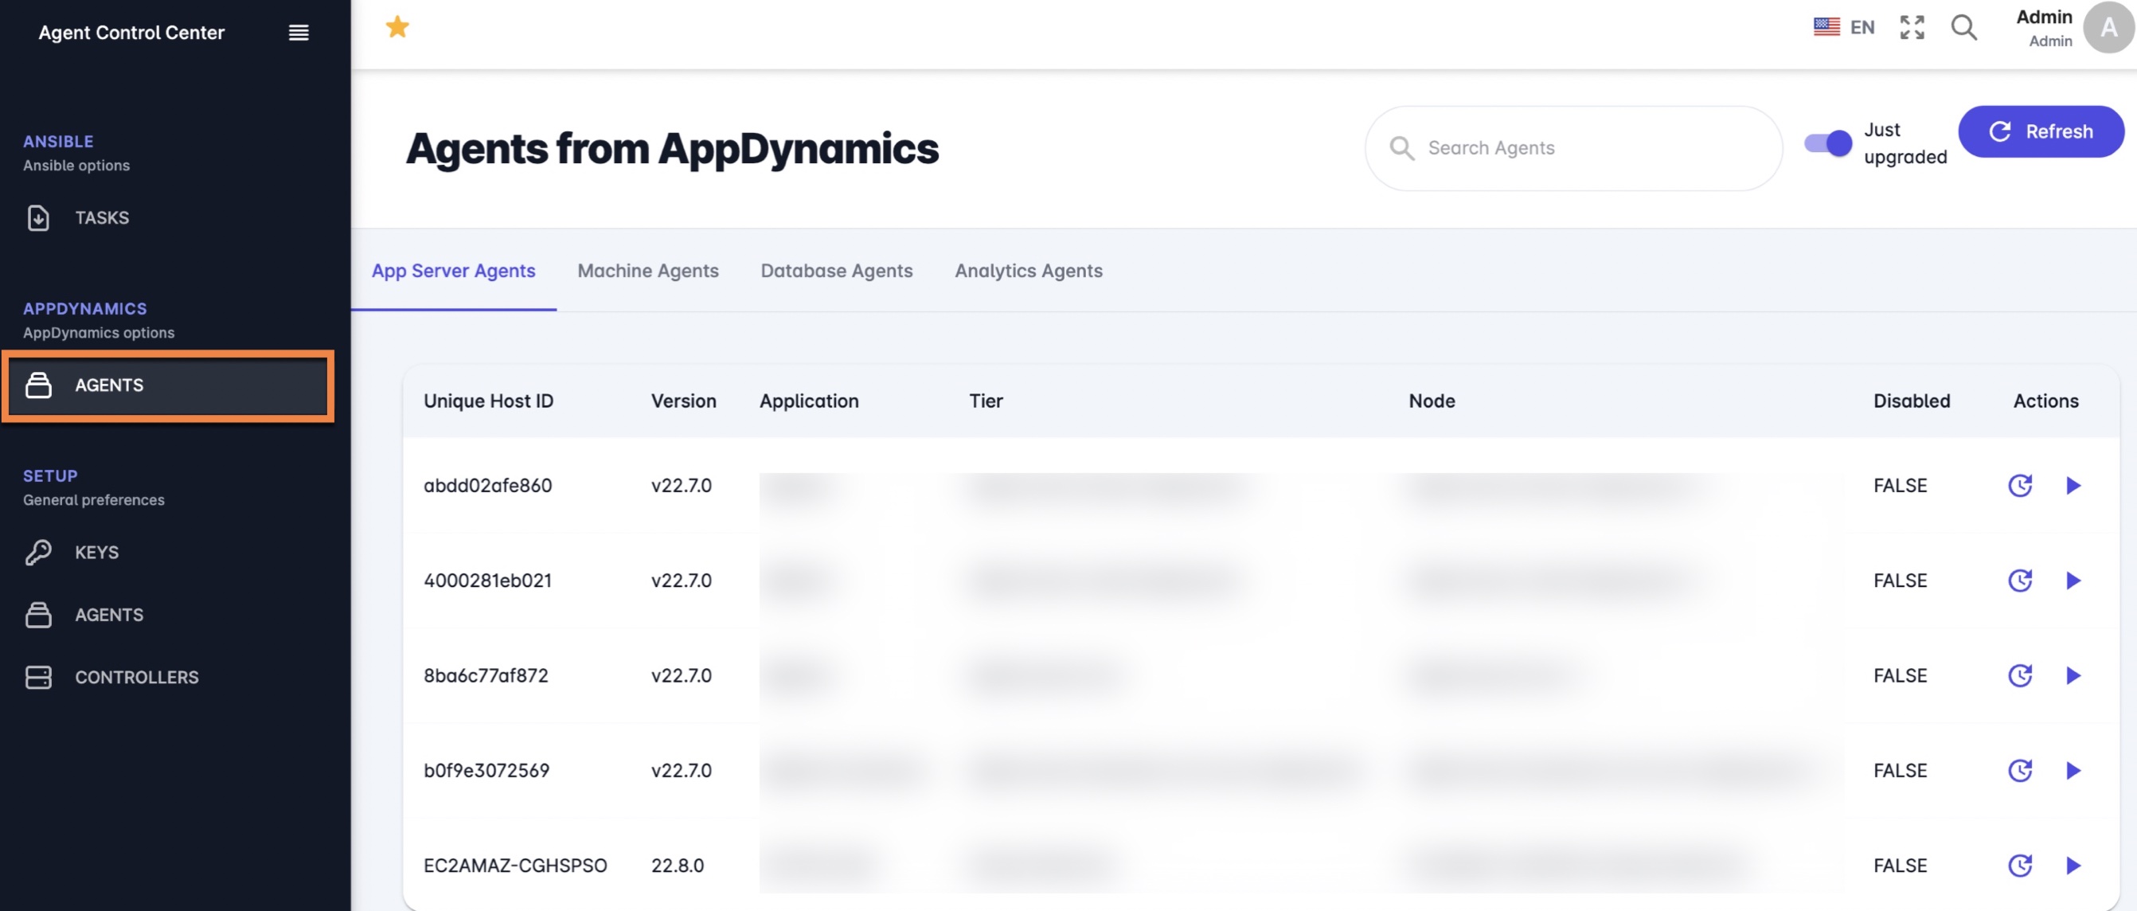Click the Tasks download document icon
This screenshot has width=2137, height=911.
[38, 217]
